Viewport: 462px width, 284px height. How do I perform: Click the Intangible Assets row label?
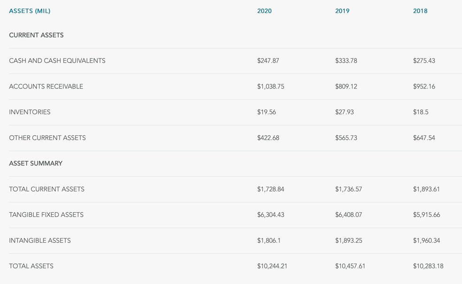click(x=40, y=240)
